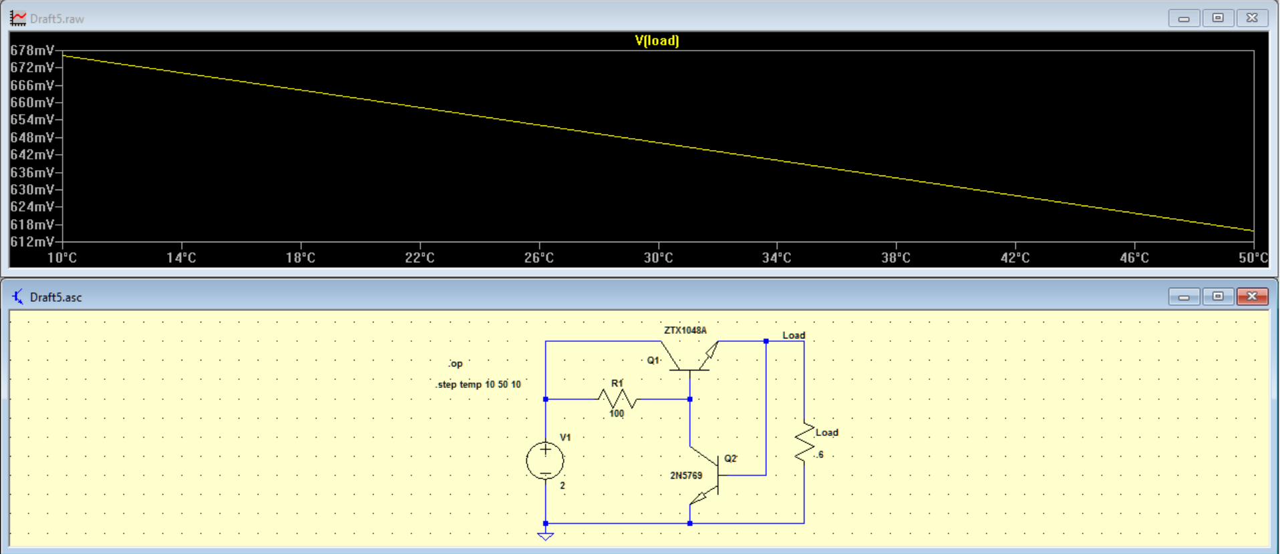Select resistor R1 symbol in schematic
Image resolution: width=1280 pixels, height=554 pixels.
617,399
